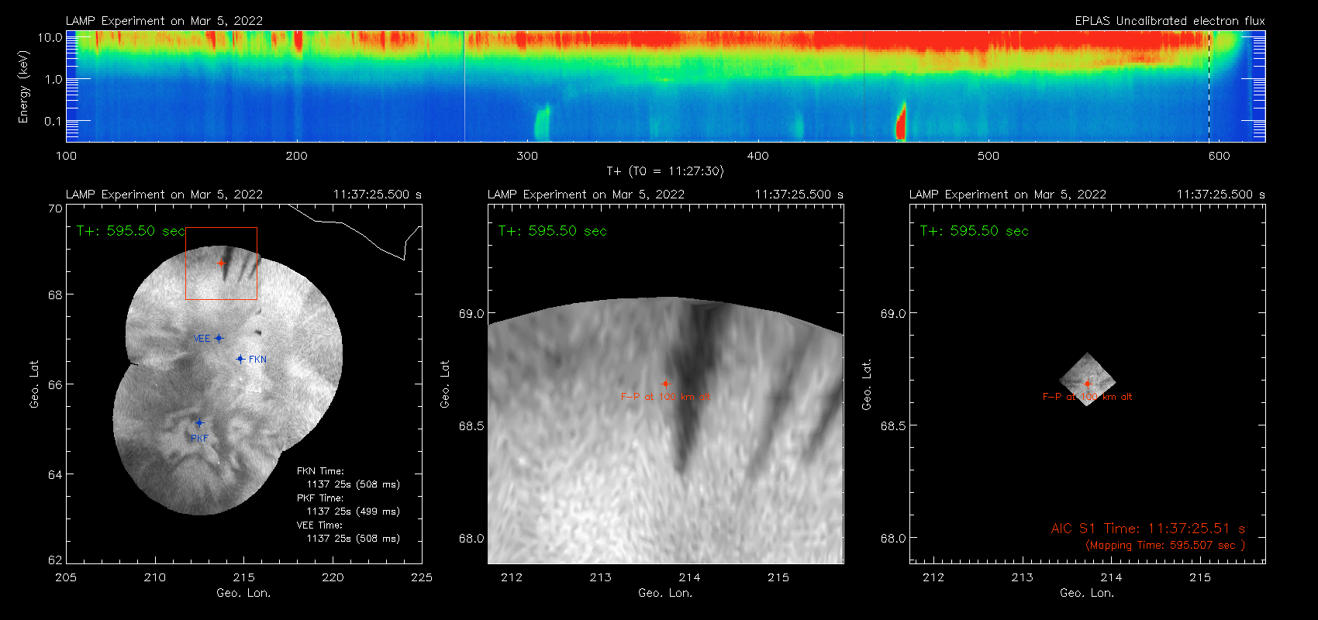Image resolution: width=1318 pixels, height=620 pixels.
Task: Click the 69.0 latitude tick in the middle panel
Action: tap(471, 314)
